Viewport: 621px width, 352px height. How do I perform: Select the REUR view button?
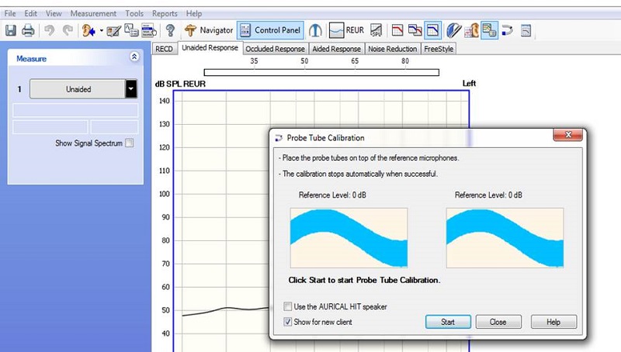pos(346,30)
